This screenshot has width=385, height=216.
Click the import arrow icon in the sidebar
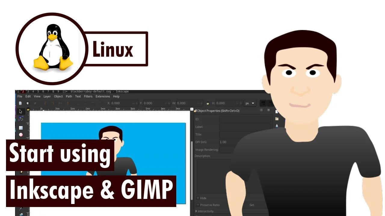[x=277, y=126]
